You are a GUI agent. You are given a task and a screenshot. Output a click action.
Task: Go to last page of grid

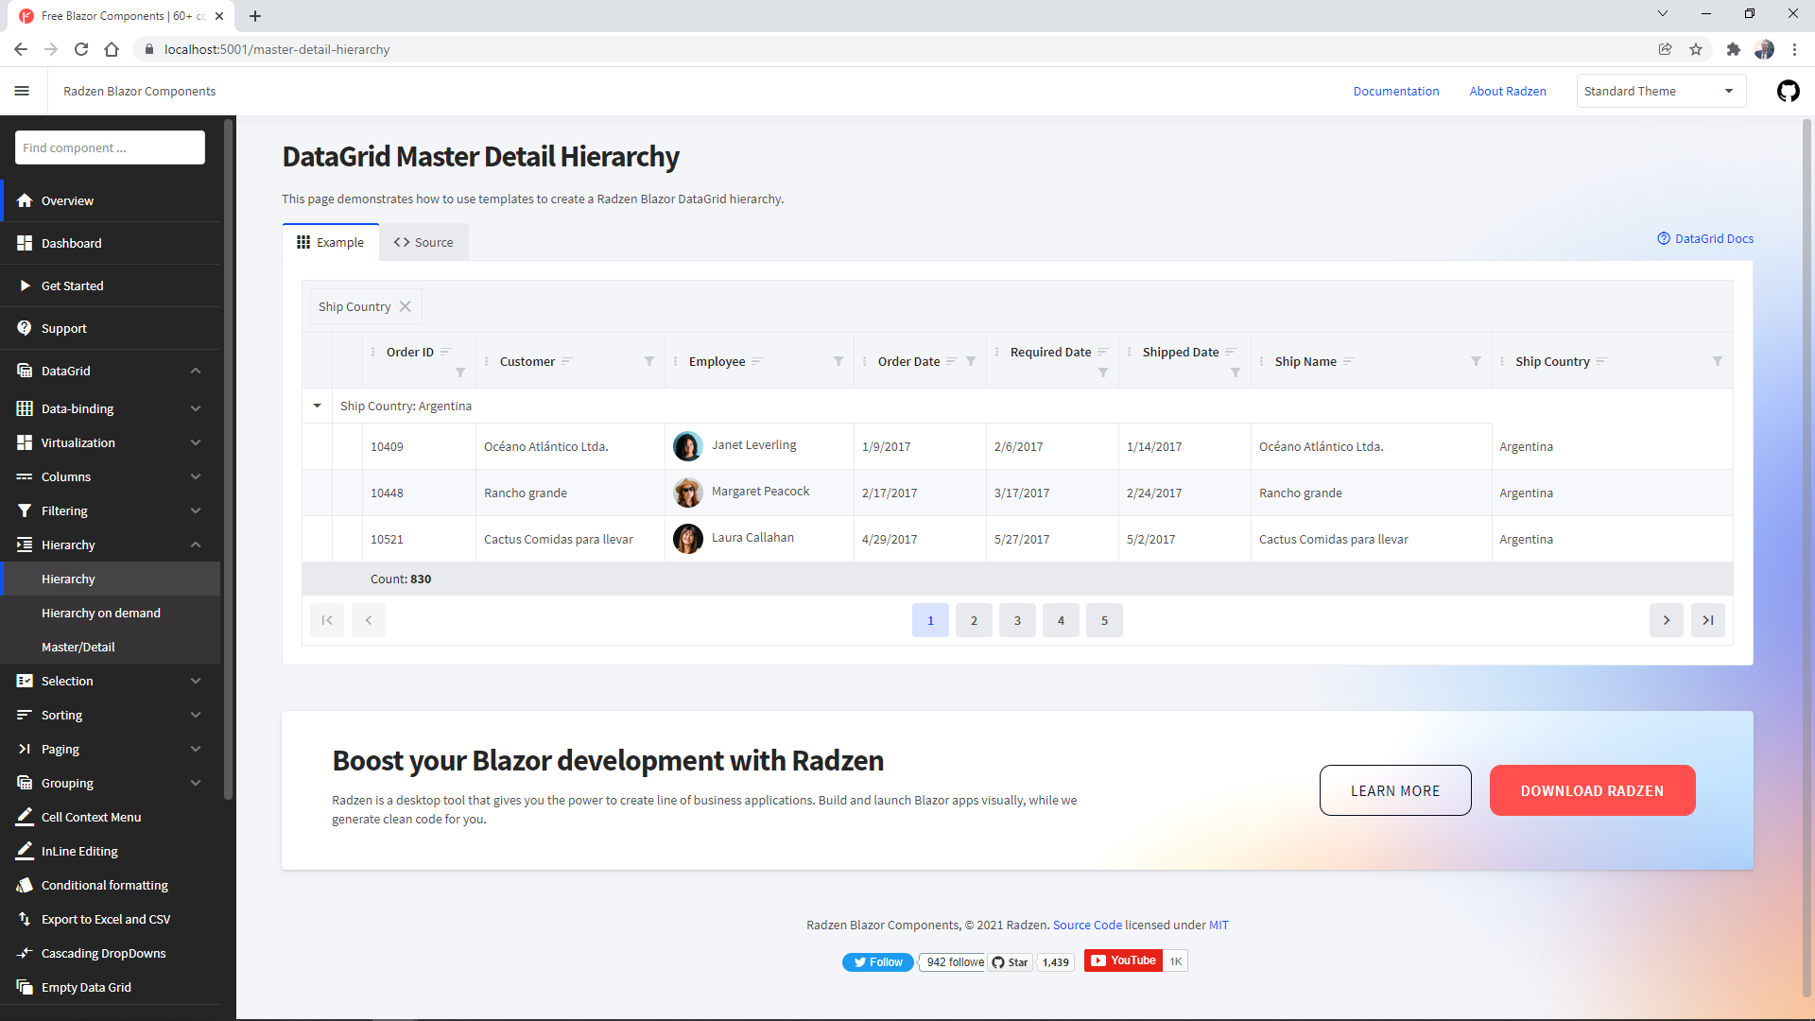[x=1707, y=620]
